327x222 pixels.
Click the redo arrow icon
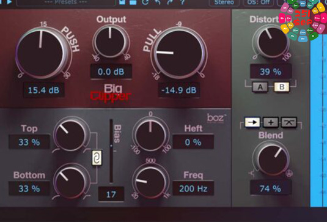point(170,2)
